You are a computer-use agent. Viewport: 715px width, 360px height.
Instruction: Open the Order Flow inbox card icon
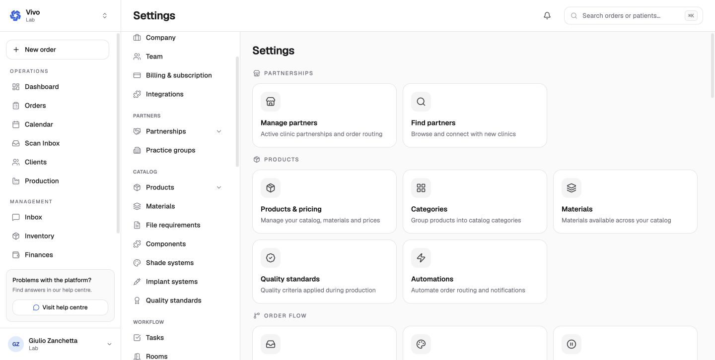[x=271, y=344]
